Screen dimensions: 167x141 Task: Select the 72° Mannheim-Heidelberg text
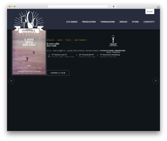[x=110, y=55]
